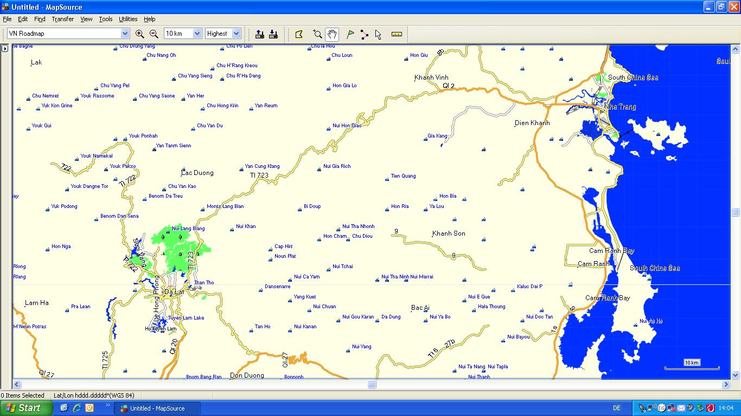Click the scroll right arrow
The height and width of the screenshot is (416, 741).
(726, 385)
